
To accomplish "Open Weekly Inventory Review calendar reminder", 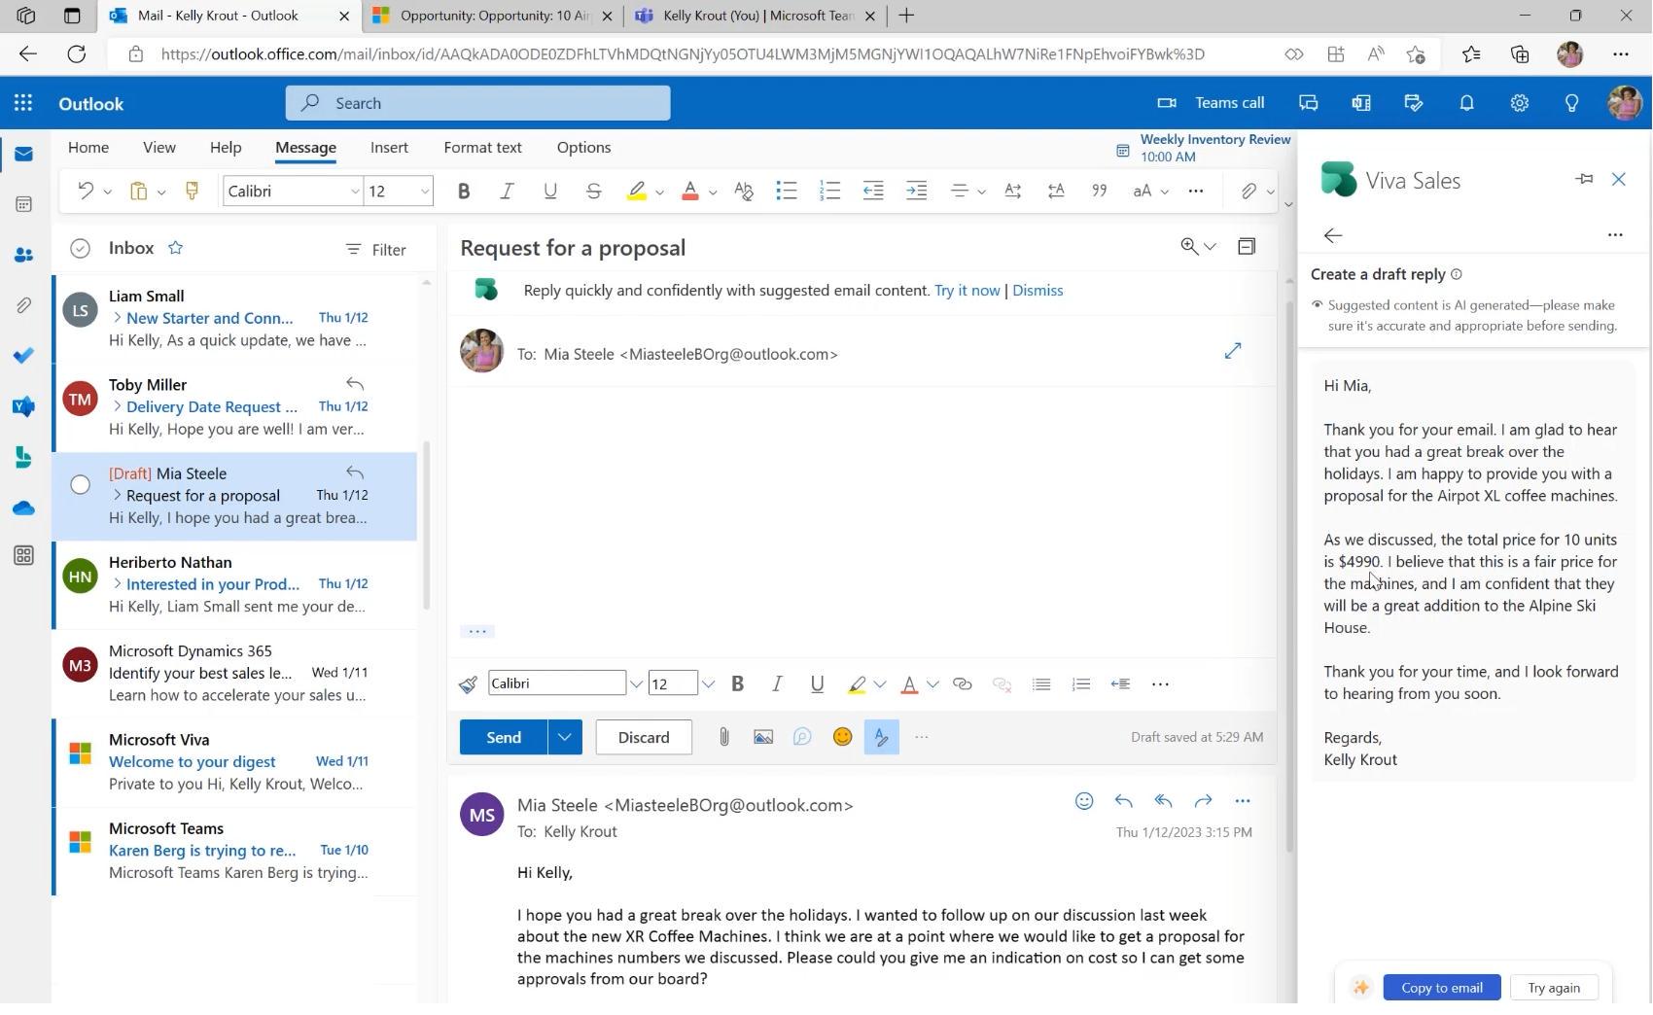I will pos(1204,148).
